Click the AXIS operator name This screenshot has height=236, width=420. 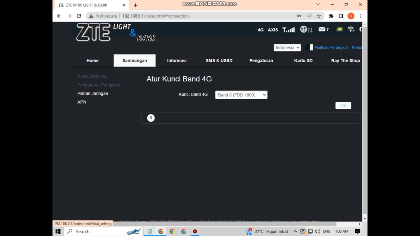(x=273, y=30)
